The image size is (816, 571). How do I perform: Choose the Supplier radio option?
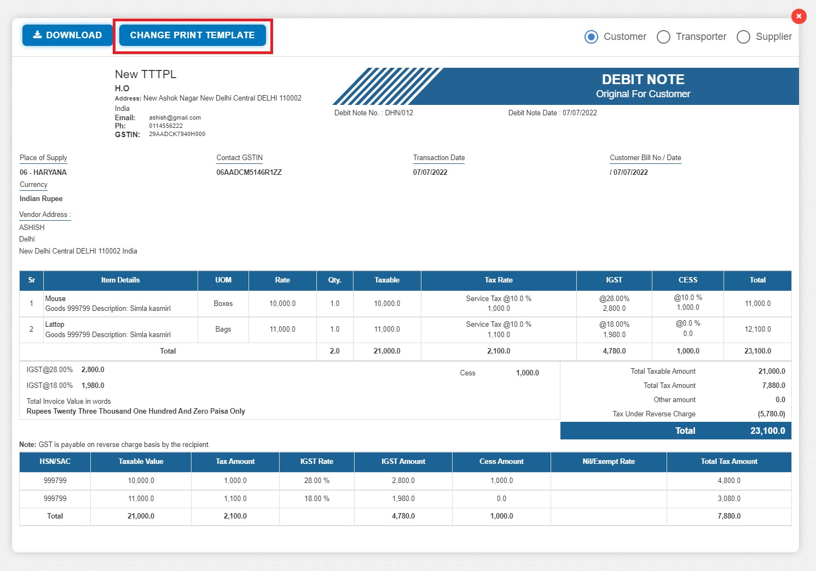[743, 37]
